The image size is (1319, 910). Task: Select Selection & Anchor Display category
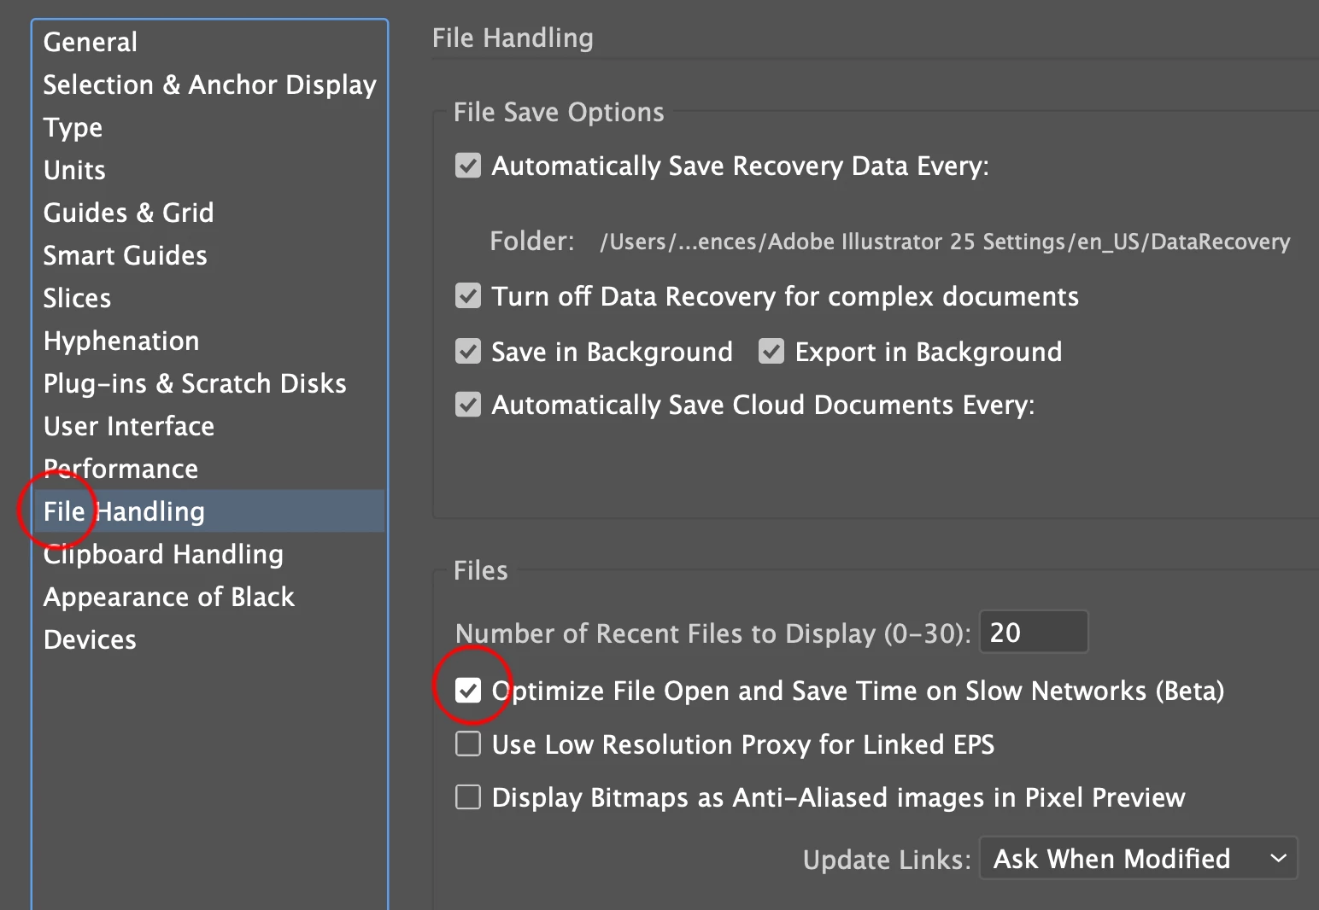coord(209,85)
